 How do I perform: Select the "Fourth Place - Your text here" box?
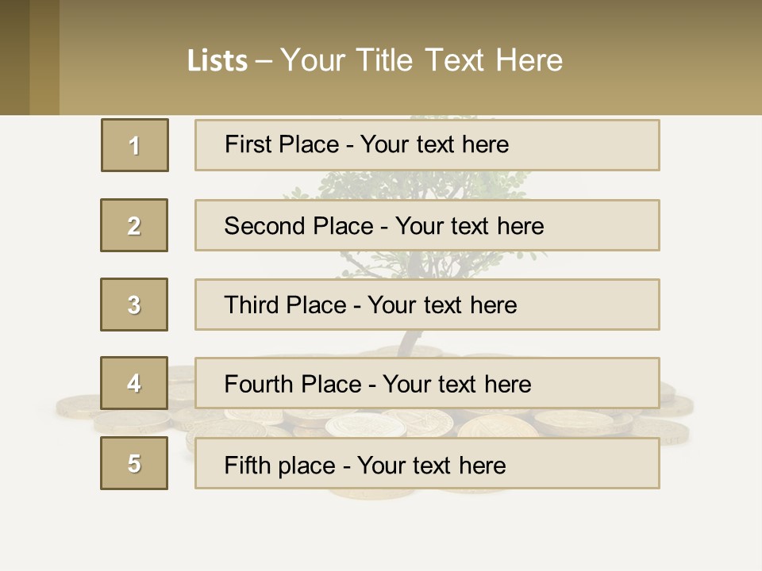pyautogui.click(x=427, y=384)
